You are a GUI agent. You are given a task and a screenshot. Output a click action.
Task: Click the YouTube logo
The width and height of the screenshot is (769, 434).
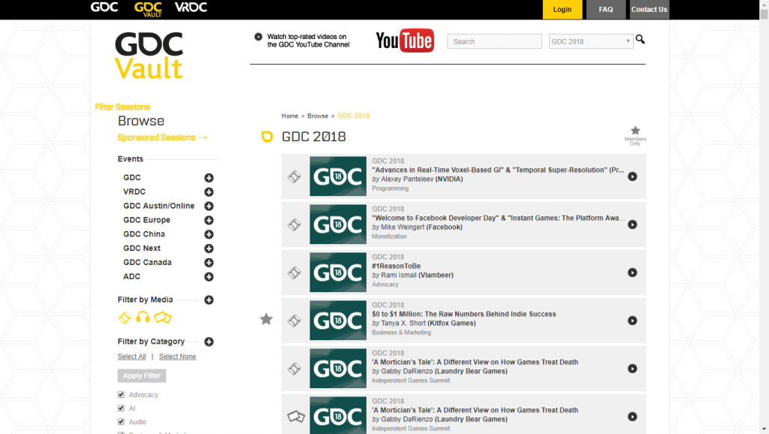click(x=405, y=41)
